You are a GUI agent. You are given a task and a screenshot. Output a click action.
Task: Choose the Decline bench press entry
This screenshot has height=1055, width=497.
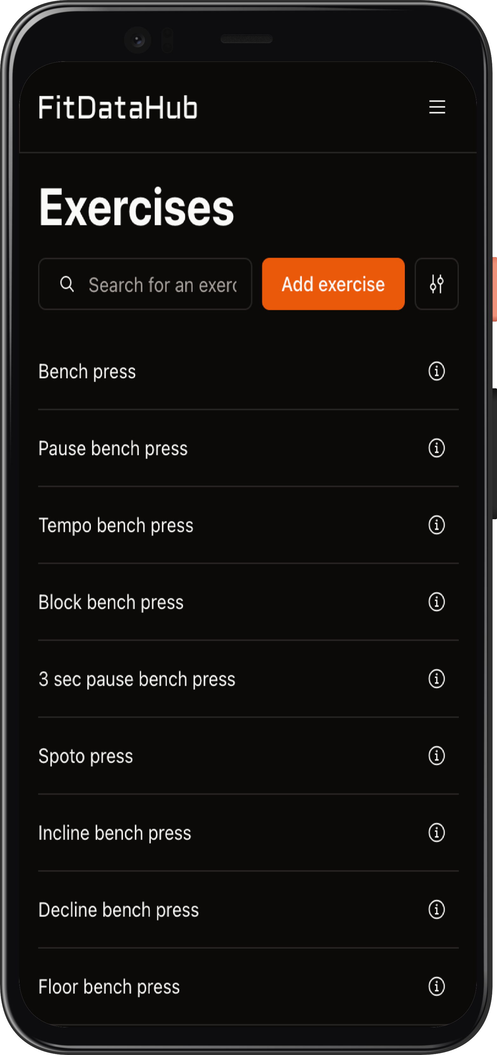pyautogui.click(x=248, y=910)
